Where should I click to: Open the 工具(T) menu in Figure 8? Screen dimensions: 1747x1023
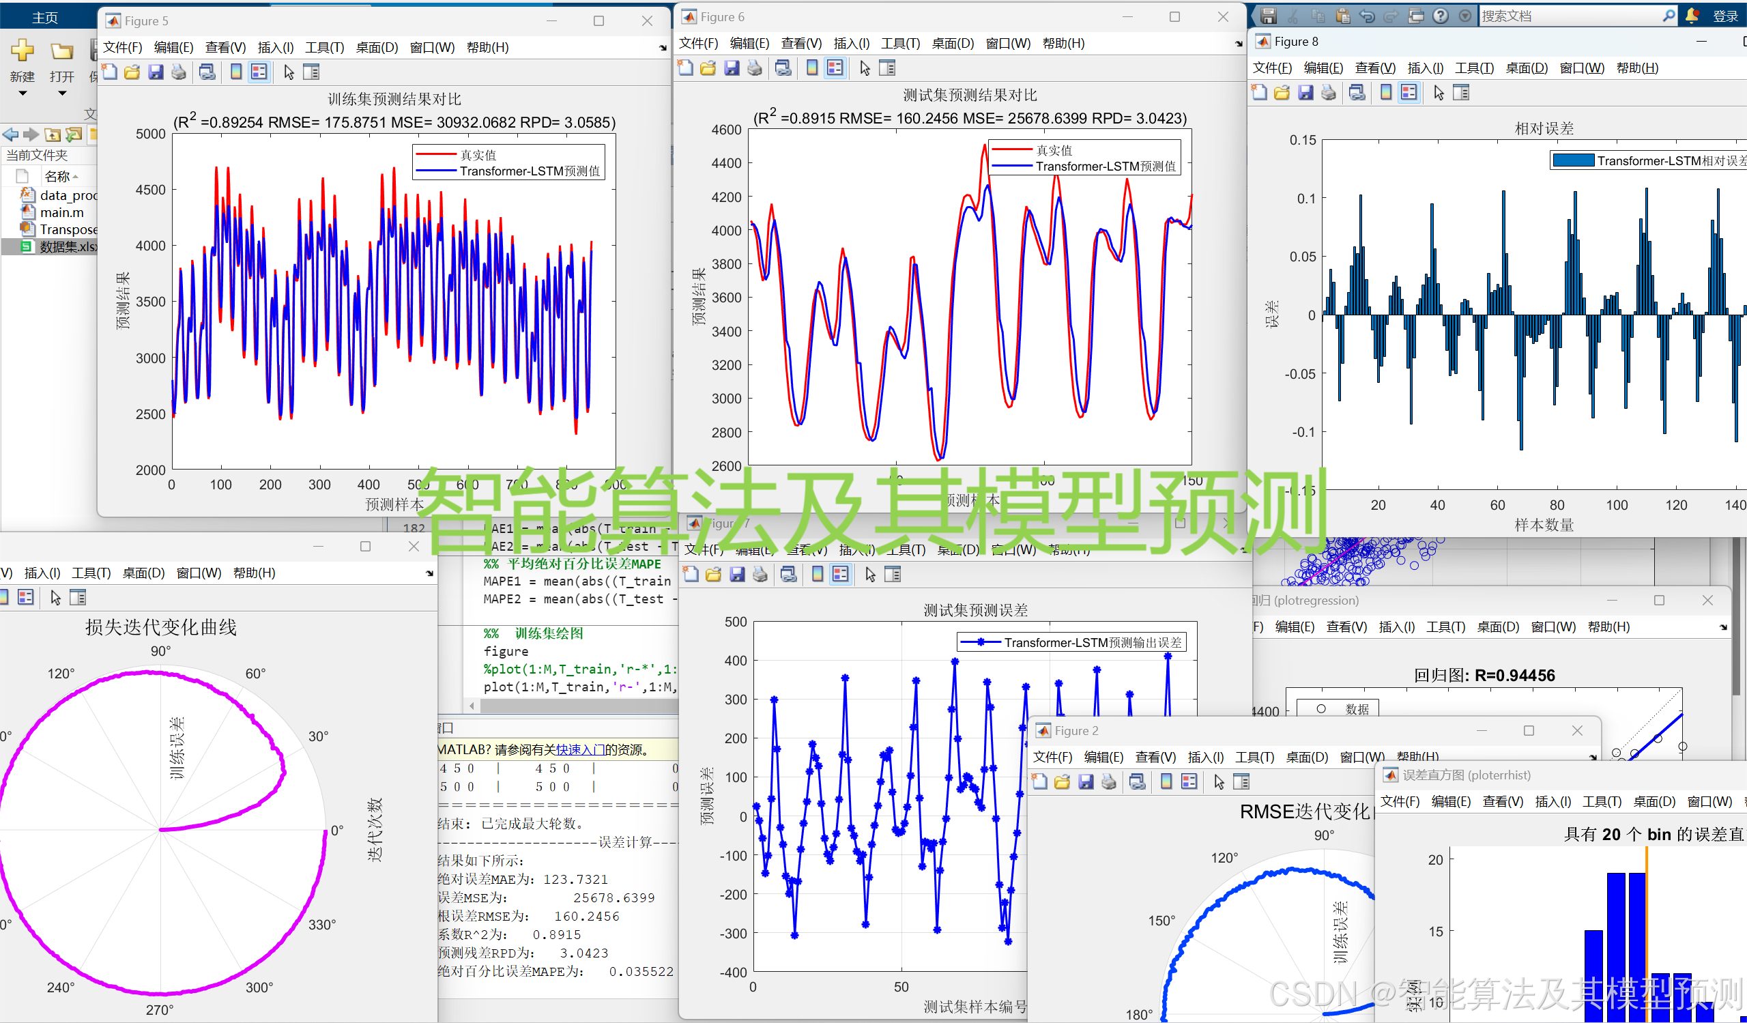pos(1474,68)
